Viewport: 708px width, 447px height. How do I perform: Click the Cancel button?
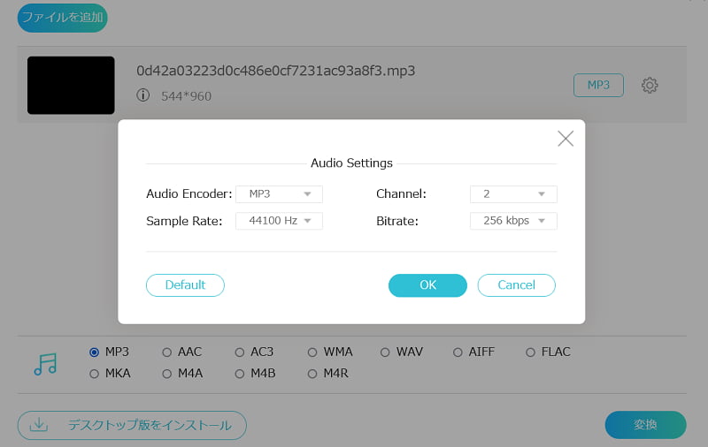tap(516, 284)
